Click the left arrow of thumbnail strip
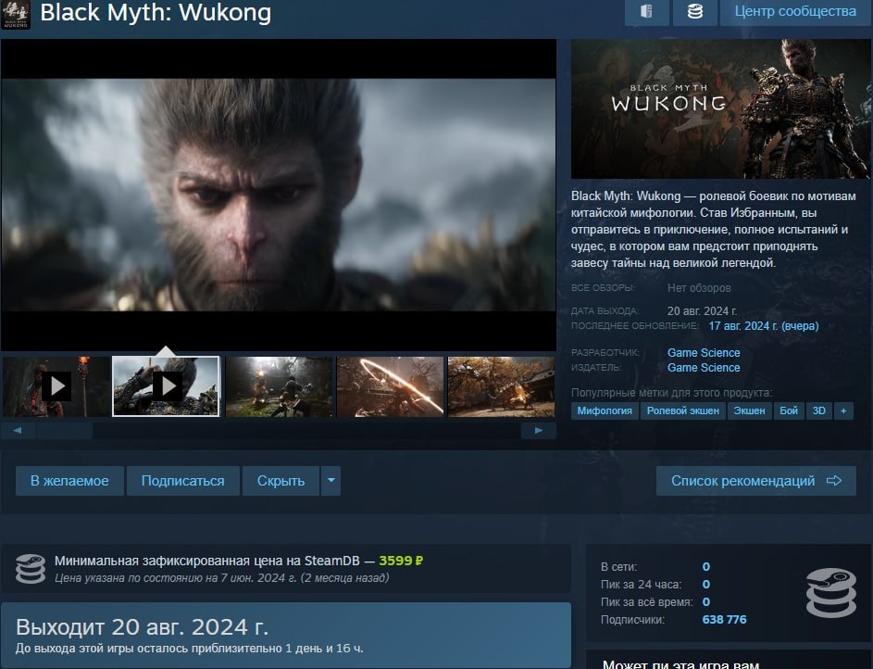The image size is (873, 669). pyautogui.click(x=18, y=431)
